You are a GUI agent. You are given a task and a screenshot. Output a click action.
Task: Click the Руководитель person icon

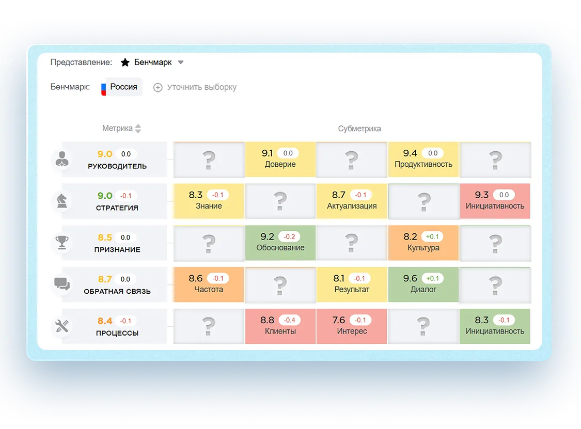click(62, 160)
